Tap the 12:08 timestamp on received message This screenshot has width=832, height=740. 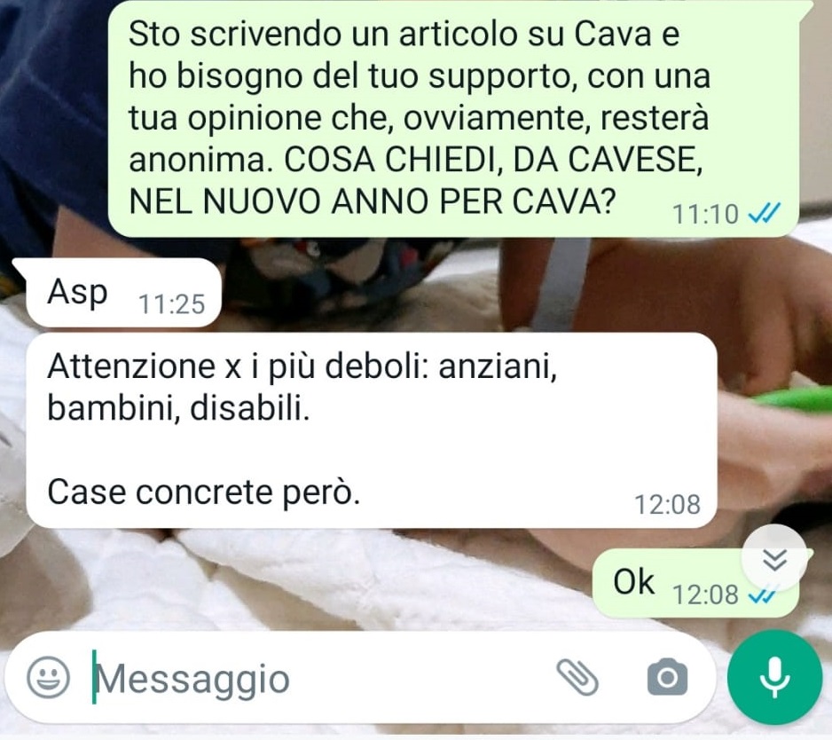point(668,504)
